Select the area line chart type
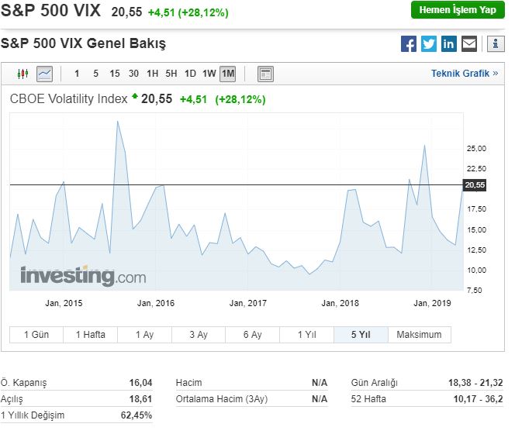The width and height of the screenshot is (515, 434). point(44,74)
